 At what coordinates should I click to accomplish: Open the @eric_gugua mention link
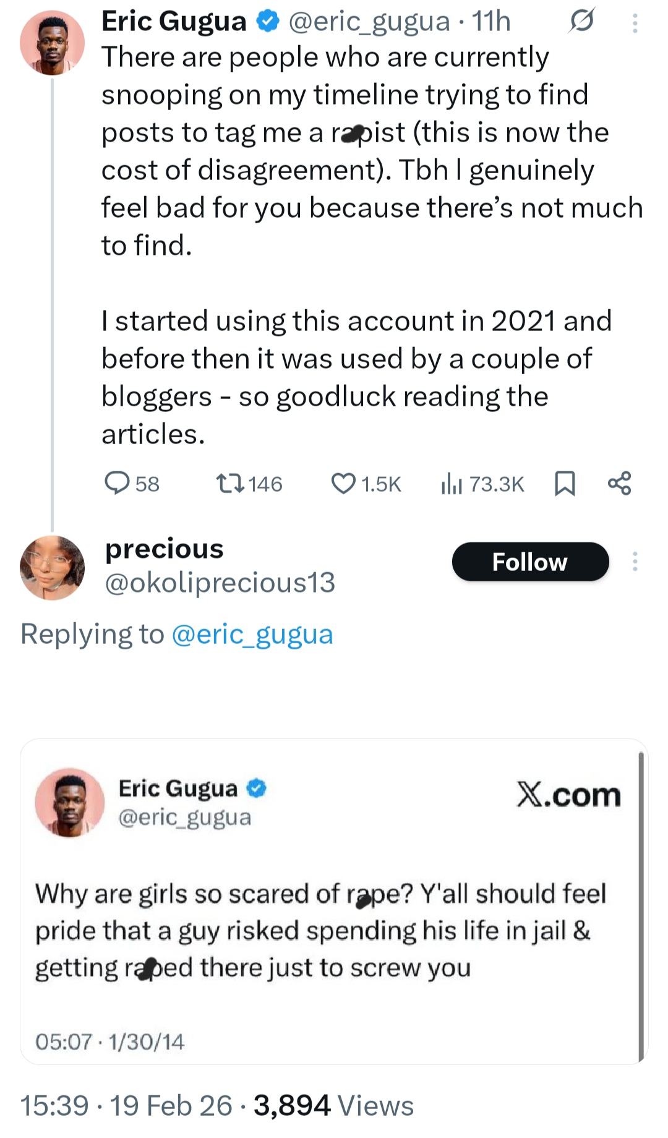[252, 634]
